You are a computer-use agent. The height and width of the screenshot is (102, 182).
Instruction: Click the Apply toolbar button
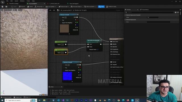[14, 7]
